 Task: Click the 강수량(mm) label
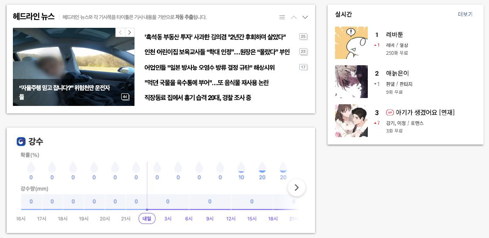34,189
